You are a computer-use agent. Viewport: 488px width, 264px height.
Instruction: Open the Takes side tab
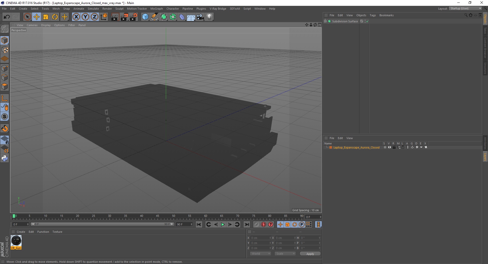tap(485, 30)
